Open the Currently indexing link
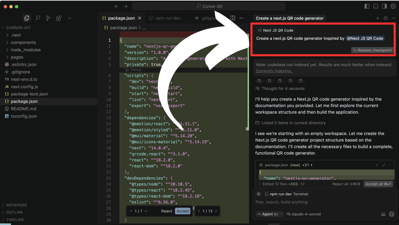 coord(275,71)
